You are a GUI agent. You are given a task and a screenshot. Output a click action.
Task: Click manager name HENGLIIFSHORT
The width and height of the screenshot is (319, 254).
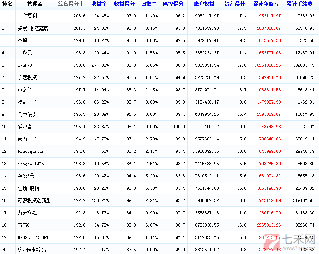(x=33, y=237)
